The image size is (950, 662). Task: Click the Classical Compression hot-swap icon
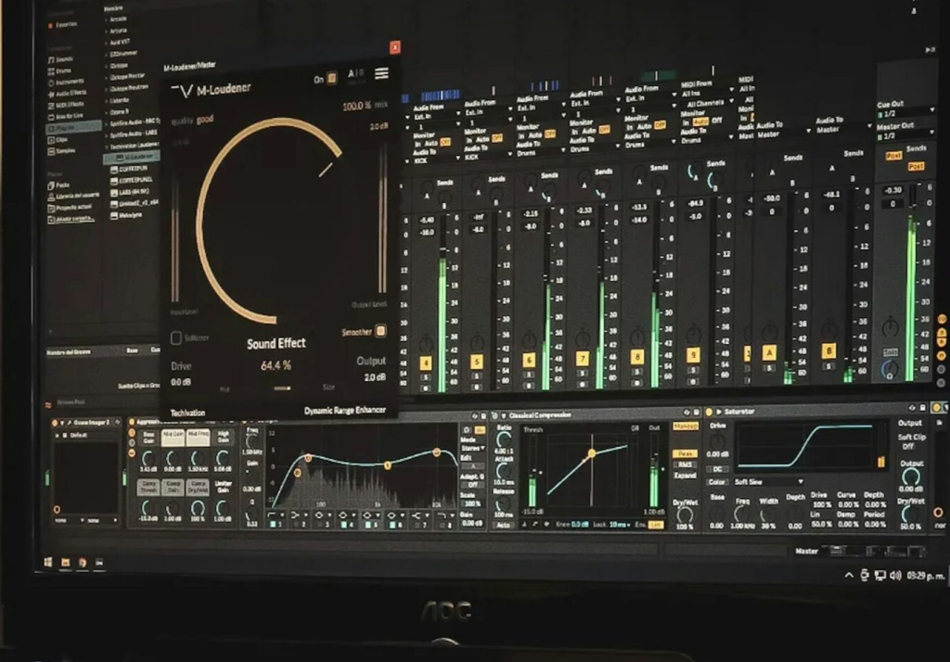[x=687, y=413]
